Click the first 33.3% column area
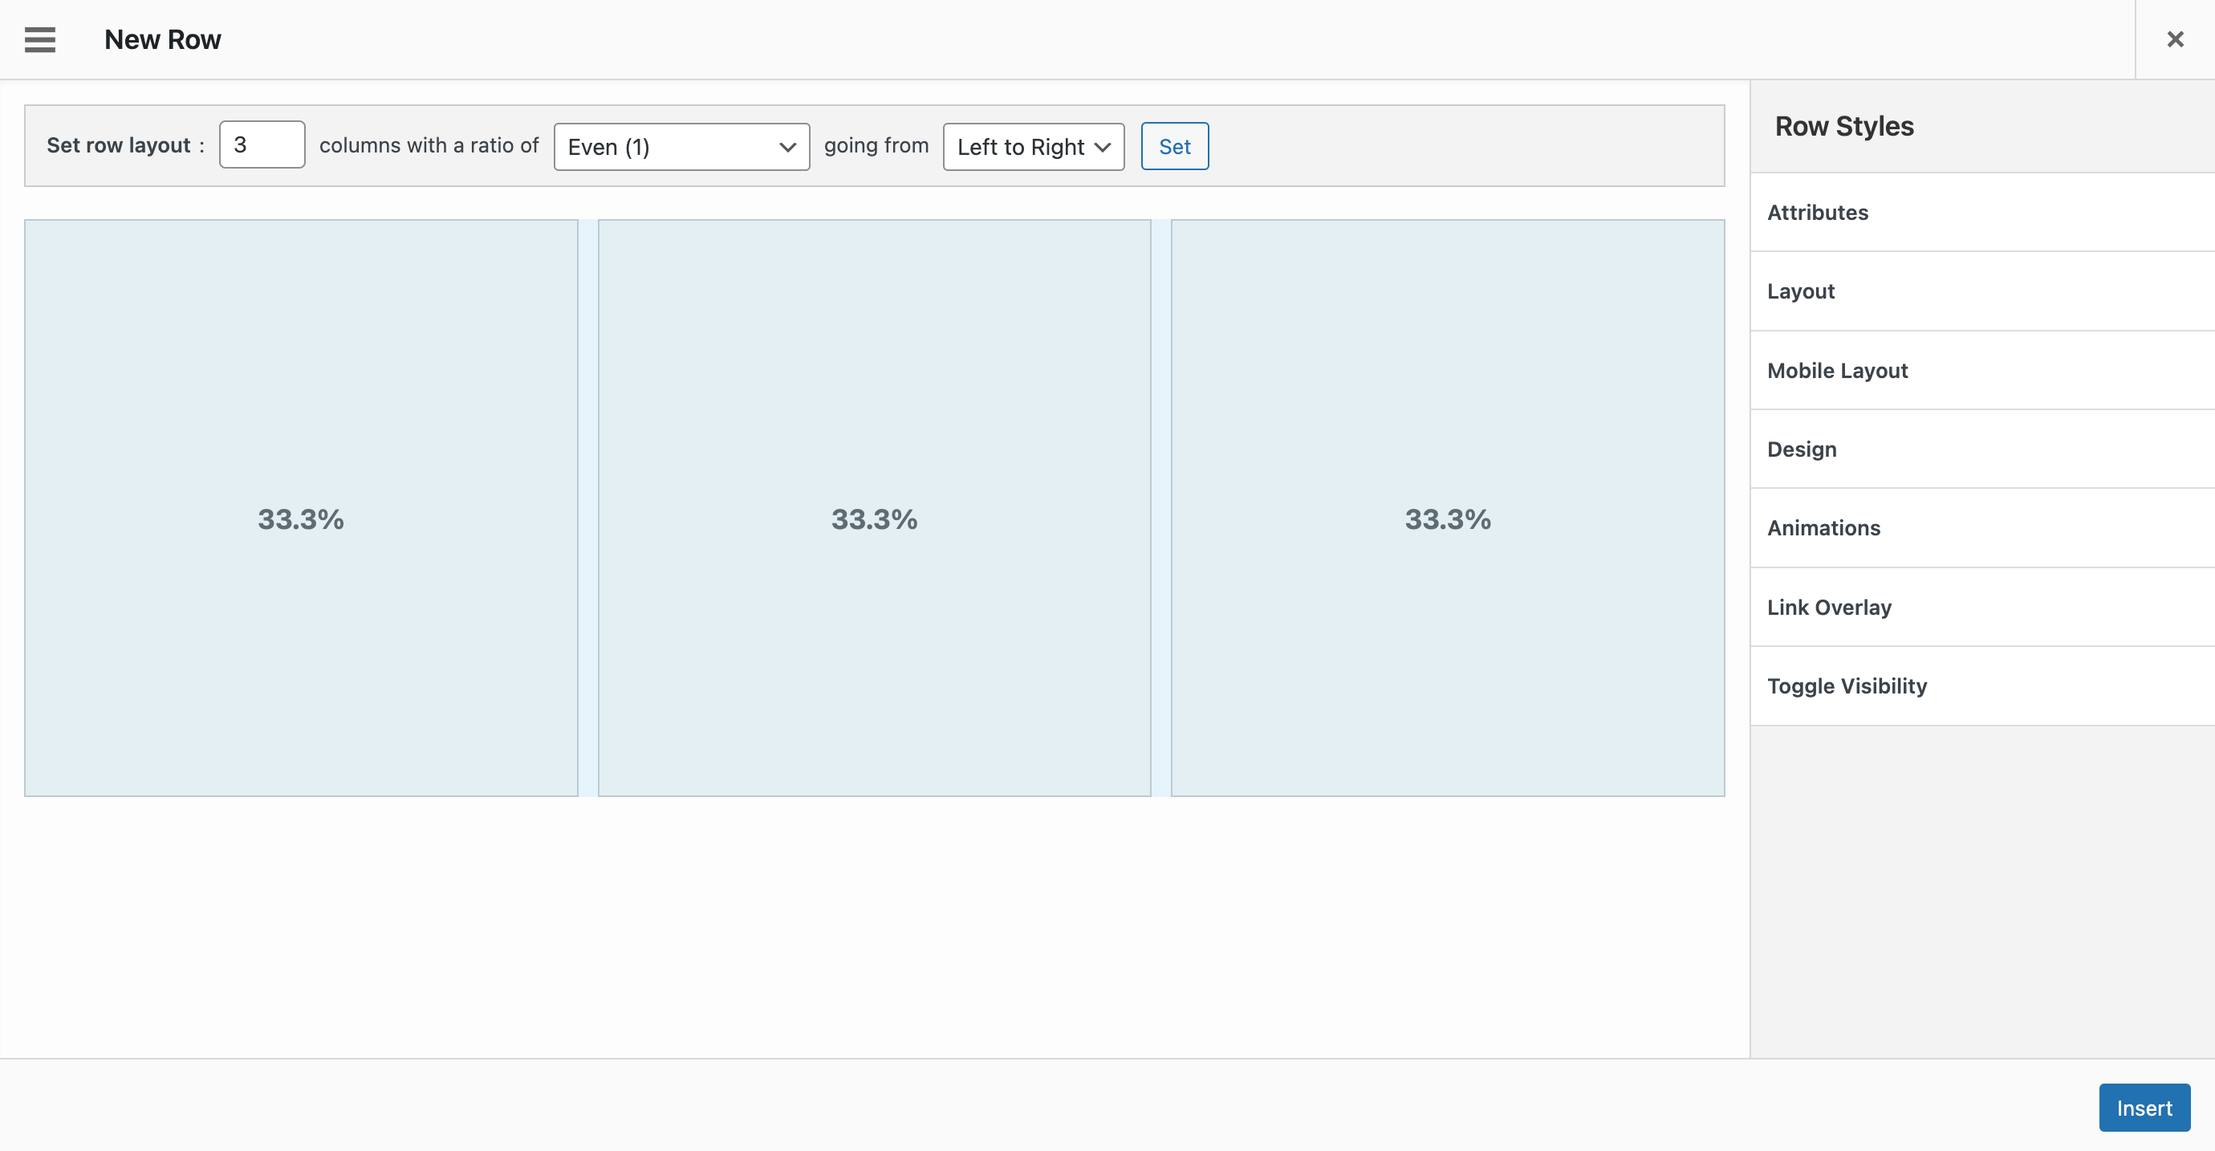 [302, 508]
